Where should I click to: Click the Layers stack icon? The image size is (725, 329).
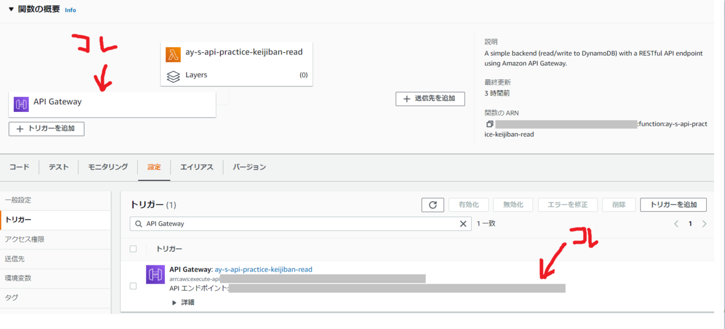173,76
